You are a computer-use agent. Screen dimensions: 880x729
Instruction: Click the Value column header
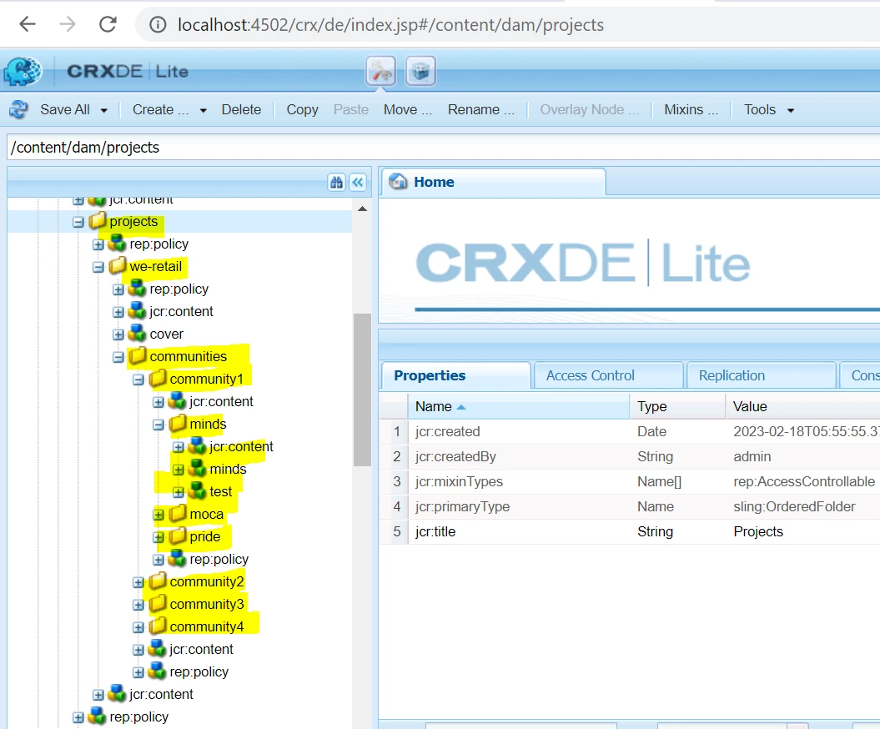(x=802, y=406)
